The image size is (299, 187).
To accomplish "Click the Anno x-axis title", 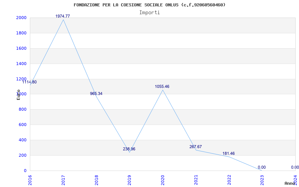I will click(x=290, y=183).
